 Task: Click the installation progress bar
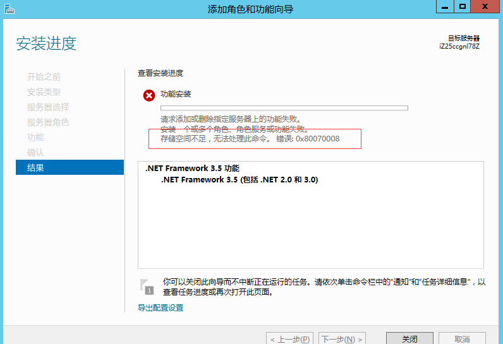tap(284, 108)
